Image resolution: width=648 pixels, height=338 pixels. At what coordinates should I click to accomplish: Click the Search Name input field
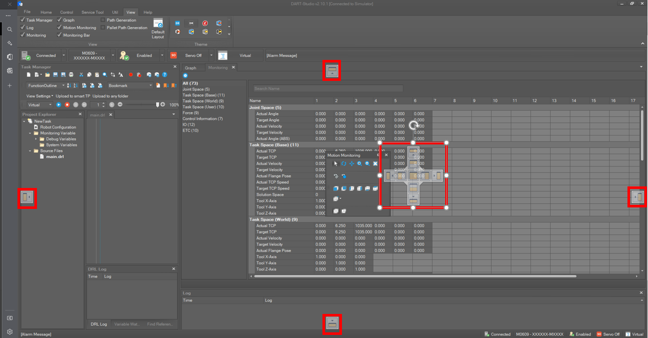pos(328,89)
